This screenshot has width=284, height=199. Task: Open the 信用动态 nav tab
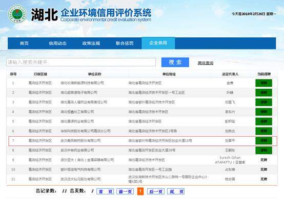58,43
